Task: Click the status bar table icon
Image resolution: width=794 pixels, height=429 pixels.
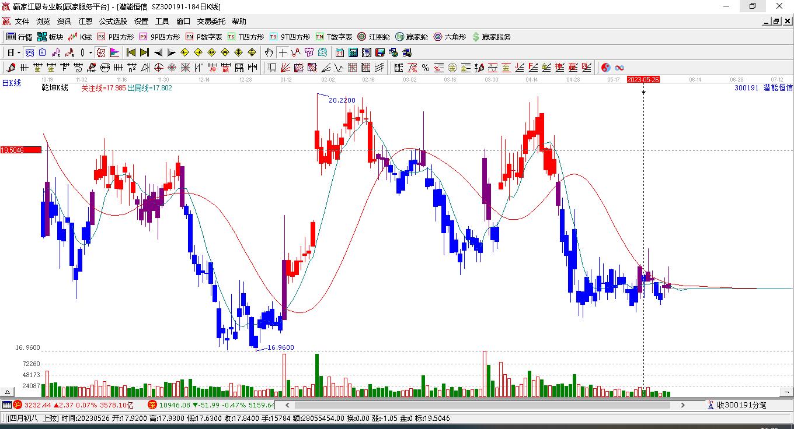Action: [x=7, y=405]
